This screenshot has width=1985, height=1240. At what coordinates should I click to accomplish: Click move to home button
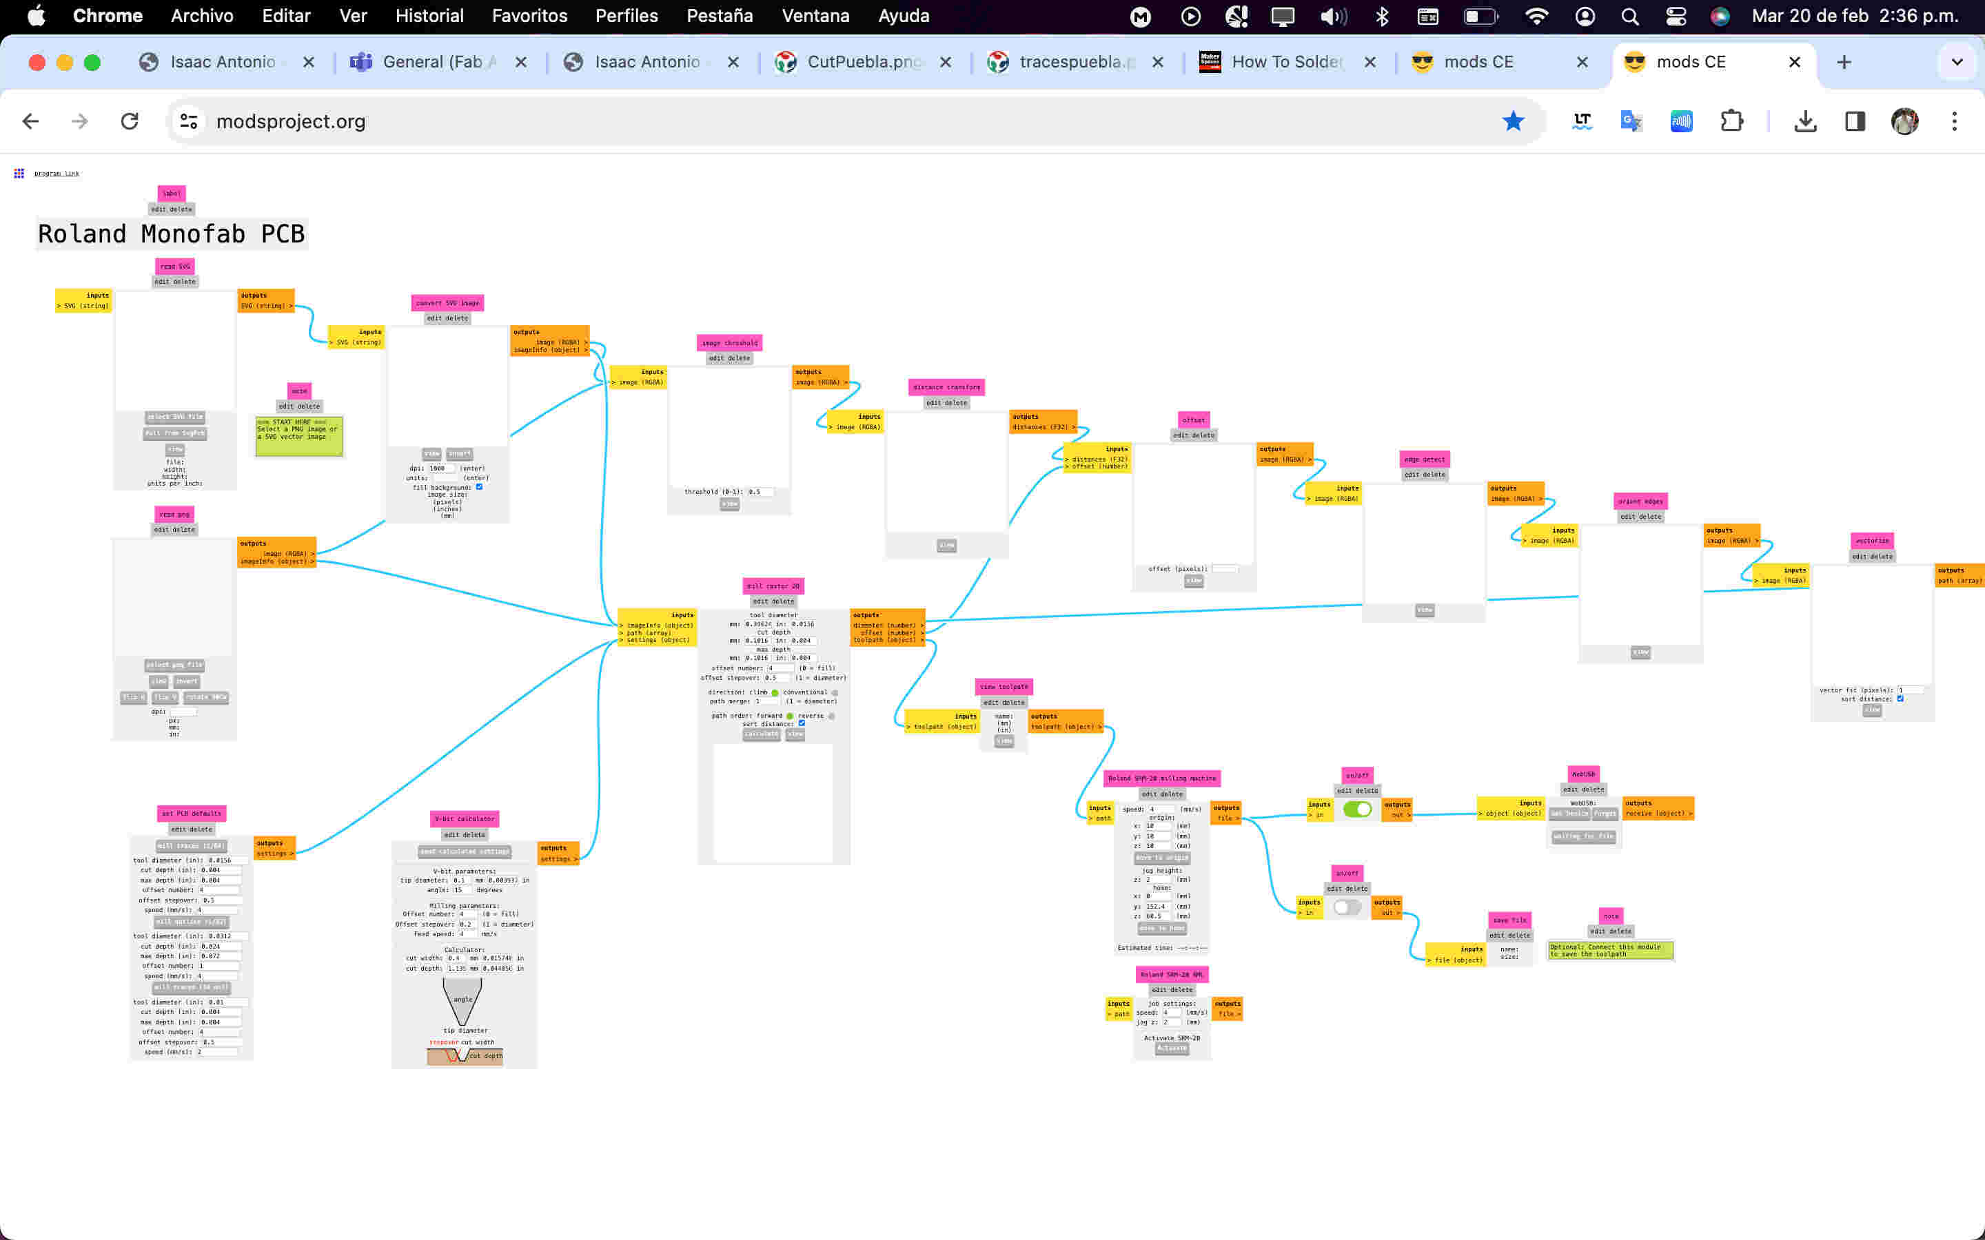[x=1162, y=929]
